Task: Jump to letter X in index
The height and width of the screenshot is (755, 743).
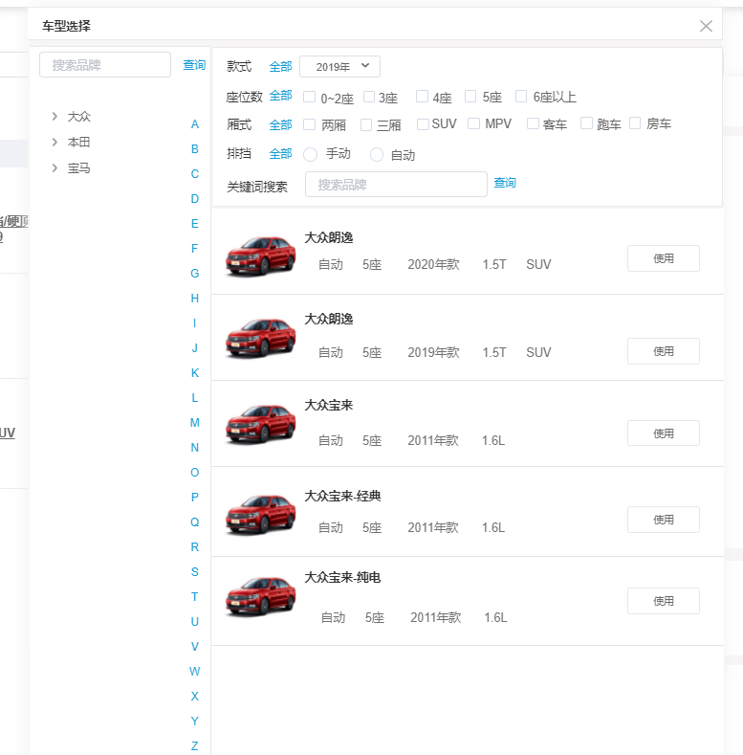Action: coord(194,697)
